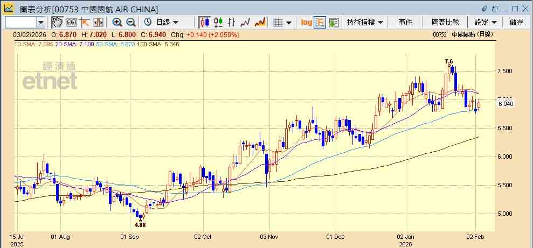Click the 03 Nov date axis label
This screenshot has width=533, height=248.
tap(269, 237)
